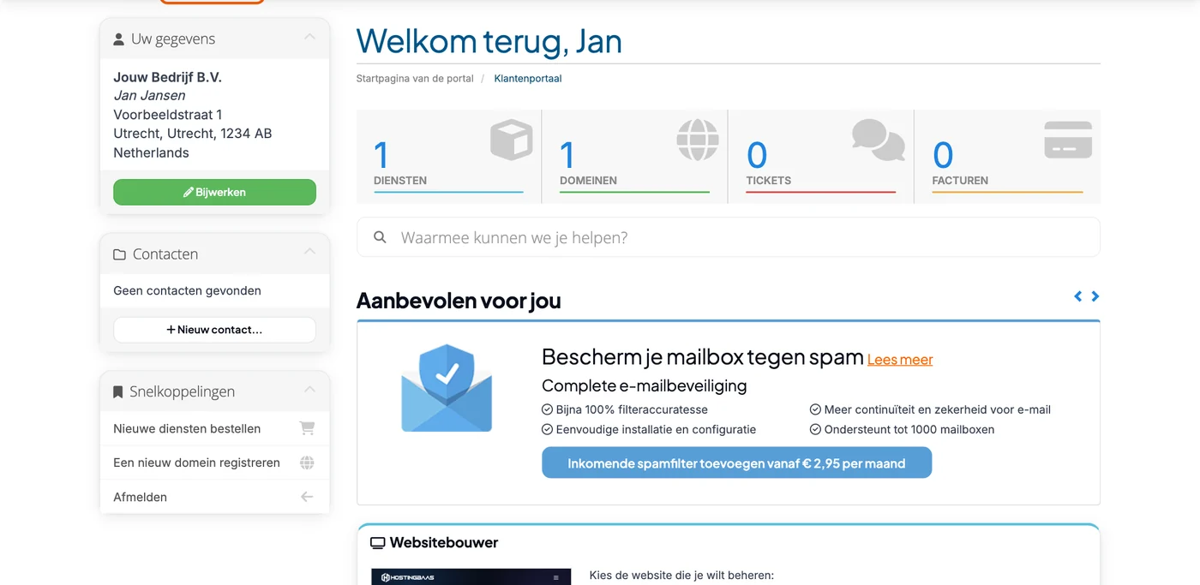
Task: Click the monitor icon next to Websitebouwer
Action: [377, 543]
